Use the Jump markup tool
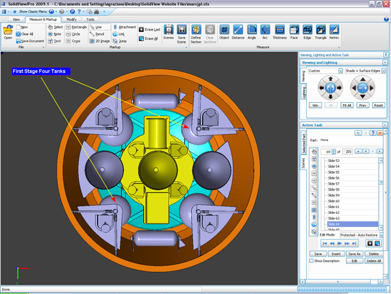 pyautogui.click(x=120, y=41)
